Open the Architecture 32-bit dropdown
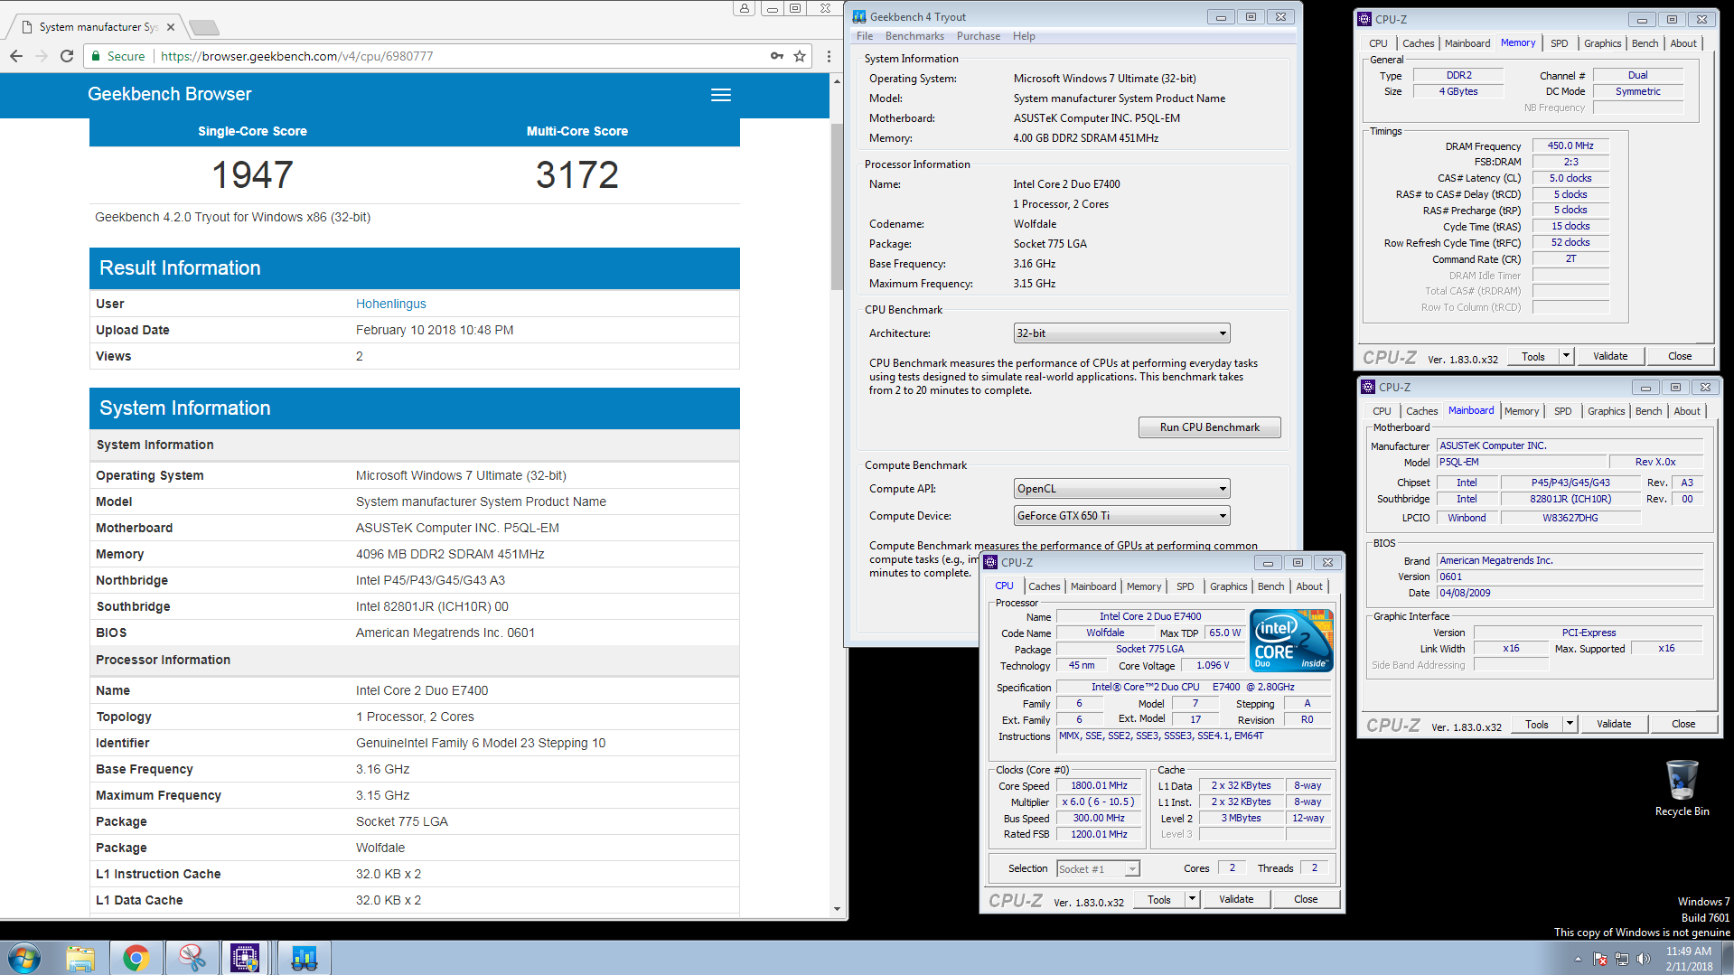Image resolution: width=1734 pixels, height=975 pixels. [1121, 333]
